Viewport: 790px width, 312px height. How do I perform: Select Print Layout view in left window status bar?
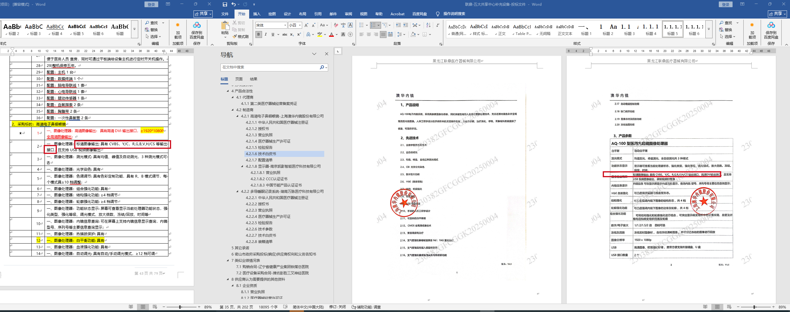[x=143, y=307]
